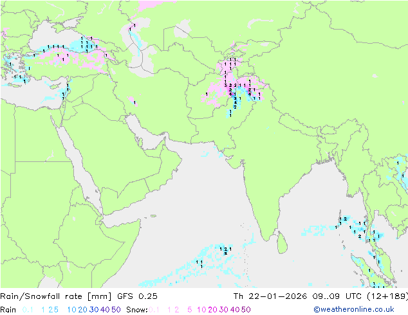Pick the rain legend 10 color value
The width and height of the screenshot is (408, 315).
(71, 310)
